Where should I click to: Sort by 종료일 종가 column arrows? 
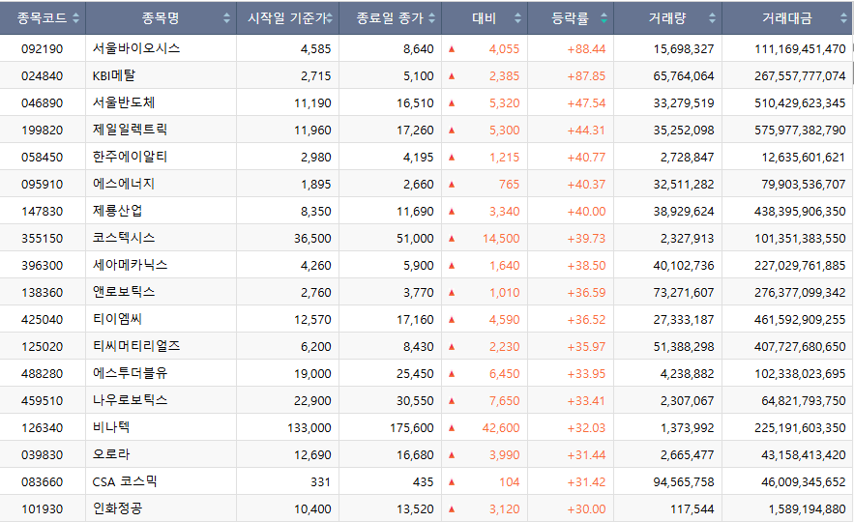click(432, 18)
